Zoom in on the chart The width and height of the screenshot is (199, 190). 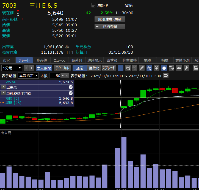click(x=128, y=68)
